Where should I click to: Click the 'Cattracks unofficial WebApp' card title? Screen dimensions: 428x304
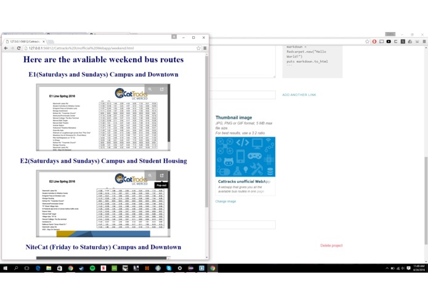(x=244, y=182)
